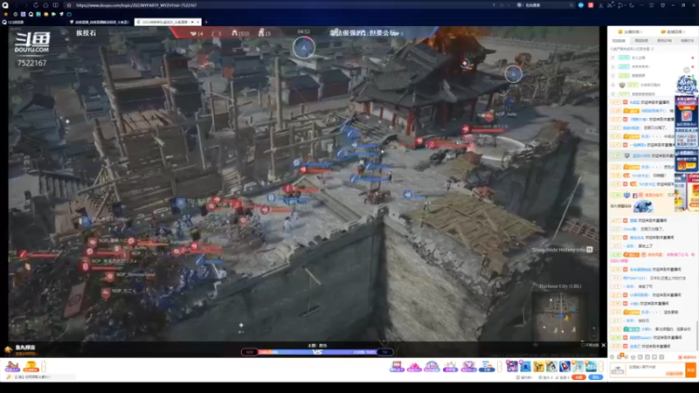The width and height of the screenshot is (699, 393).
Task: Select the first chat panel tab
Action: [619, 40]
